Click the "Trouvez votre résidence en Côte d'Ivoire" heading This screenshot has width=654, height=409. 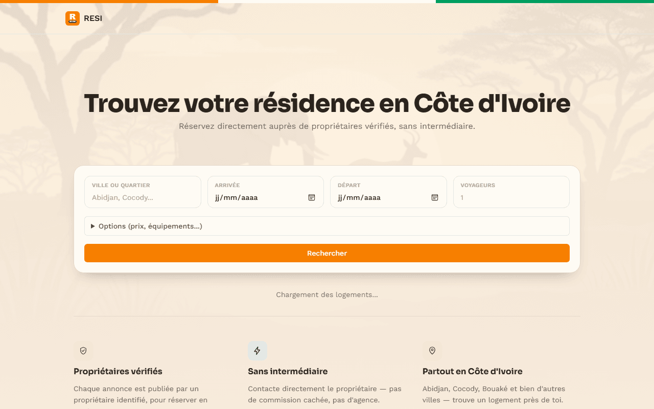(327, 103)
